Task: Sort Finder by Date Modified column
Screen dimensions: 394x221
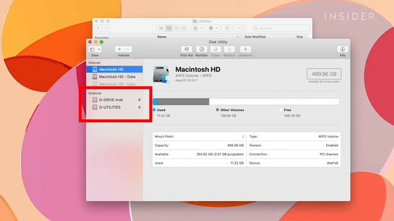Action: [x=255, y=37]
